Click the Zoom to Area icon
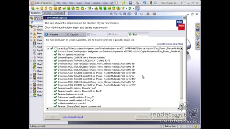The height and width of the screenshot is (129, 230). pos(116,14)
